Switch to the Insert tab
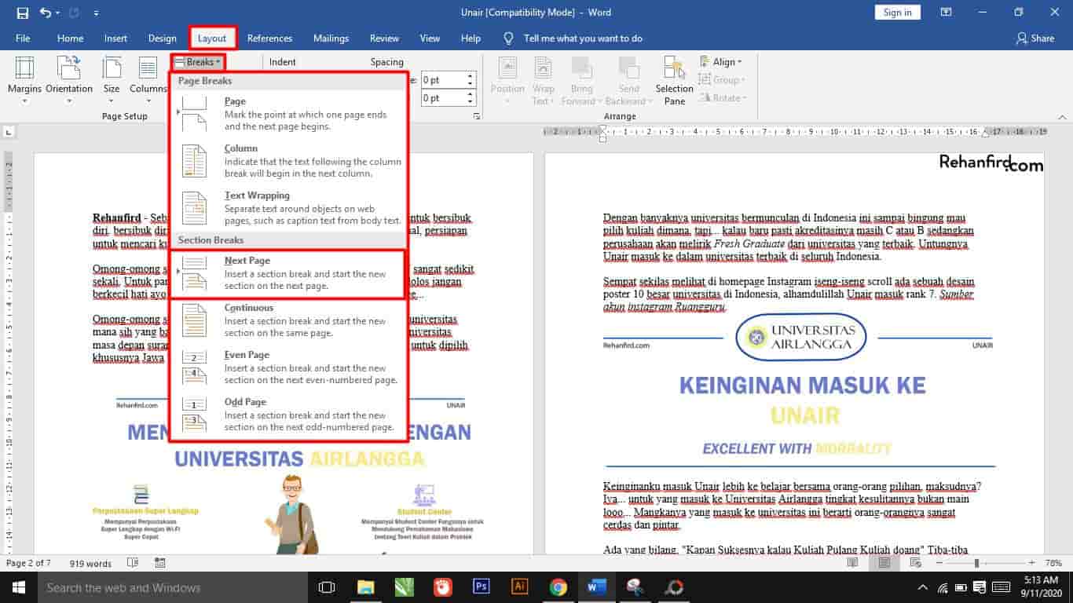 115,38
